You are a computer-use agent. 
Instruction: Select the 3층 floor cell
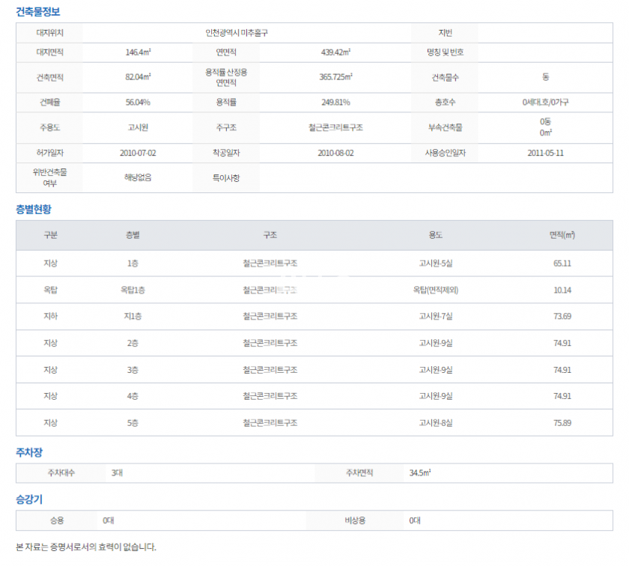click(133, 370)
